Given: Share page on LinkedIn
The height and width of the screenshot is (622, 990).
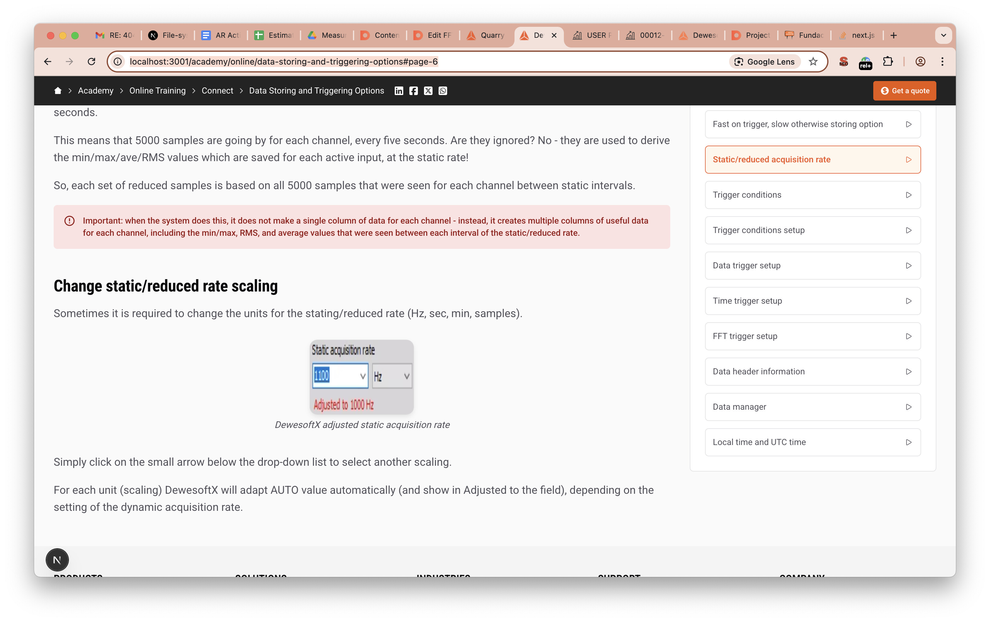Looking at the screenshot, I should point(398,91).
